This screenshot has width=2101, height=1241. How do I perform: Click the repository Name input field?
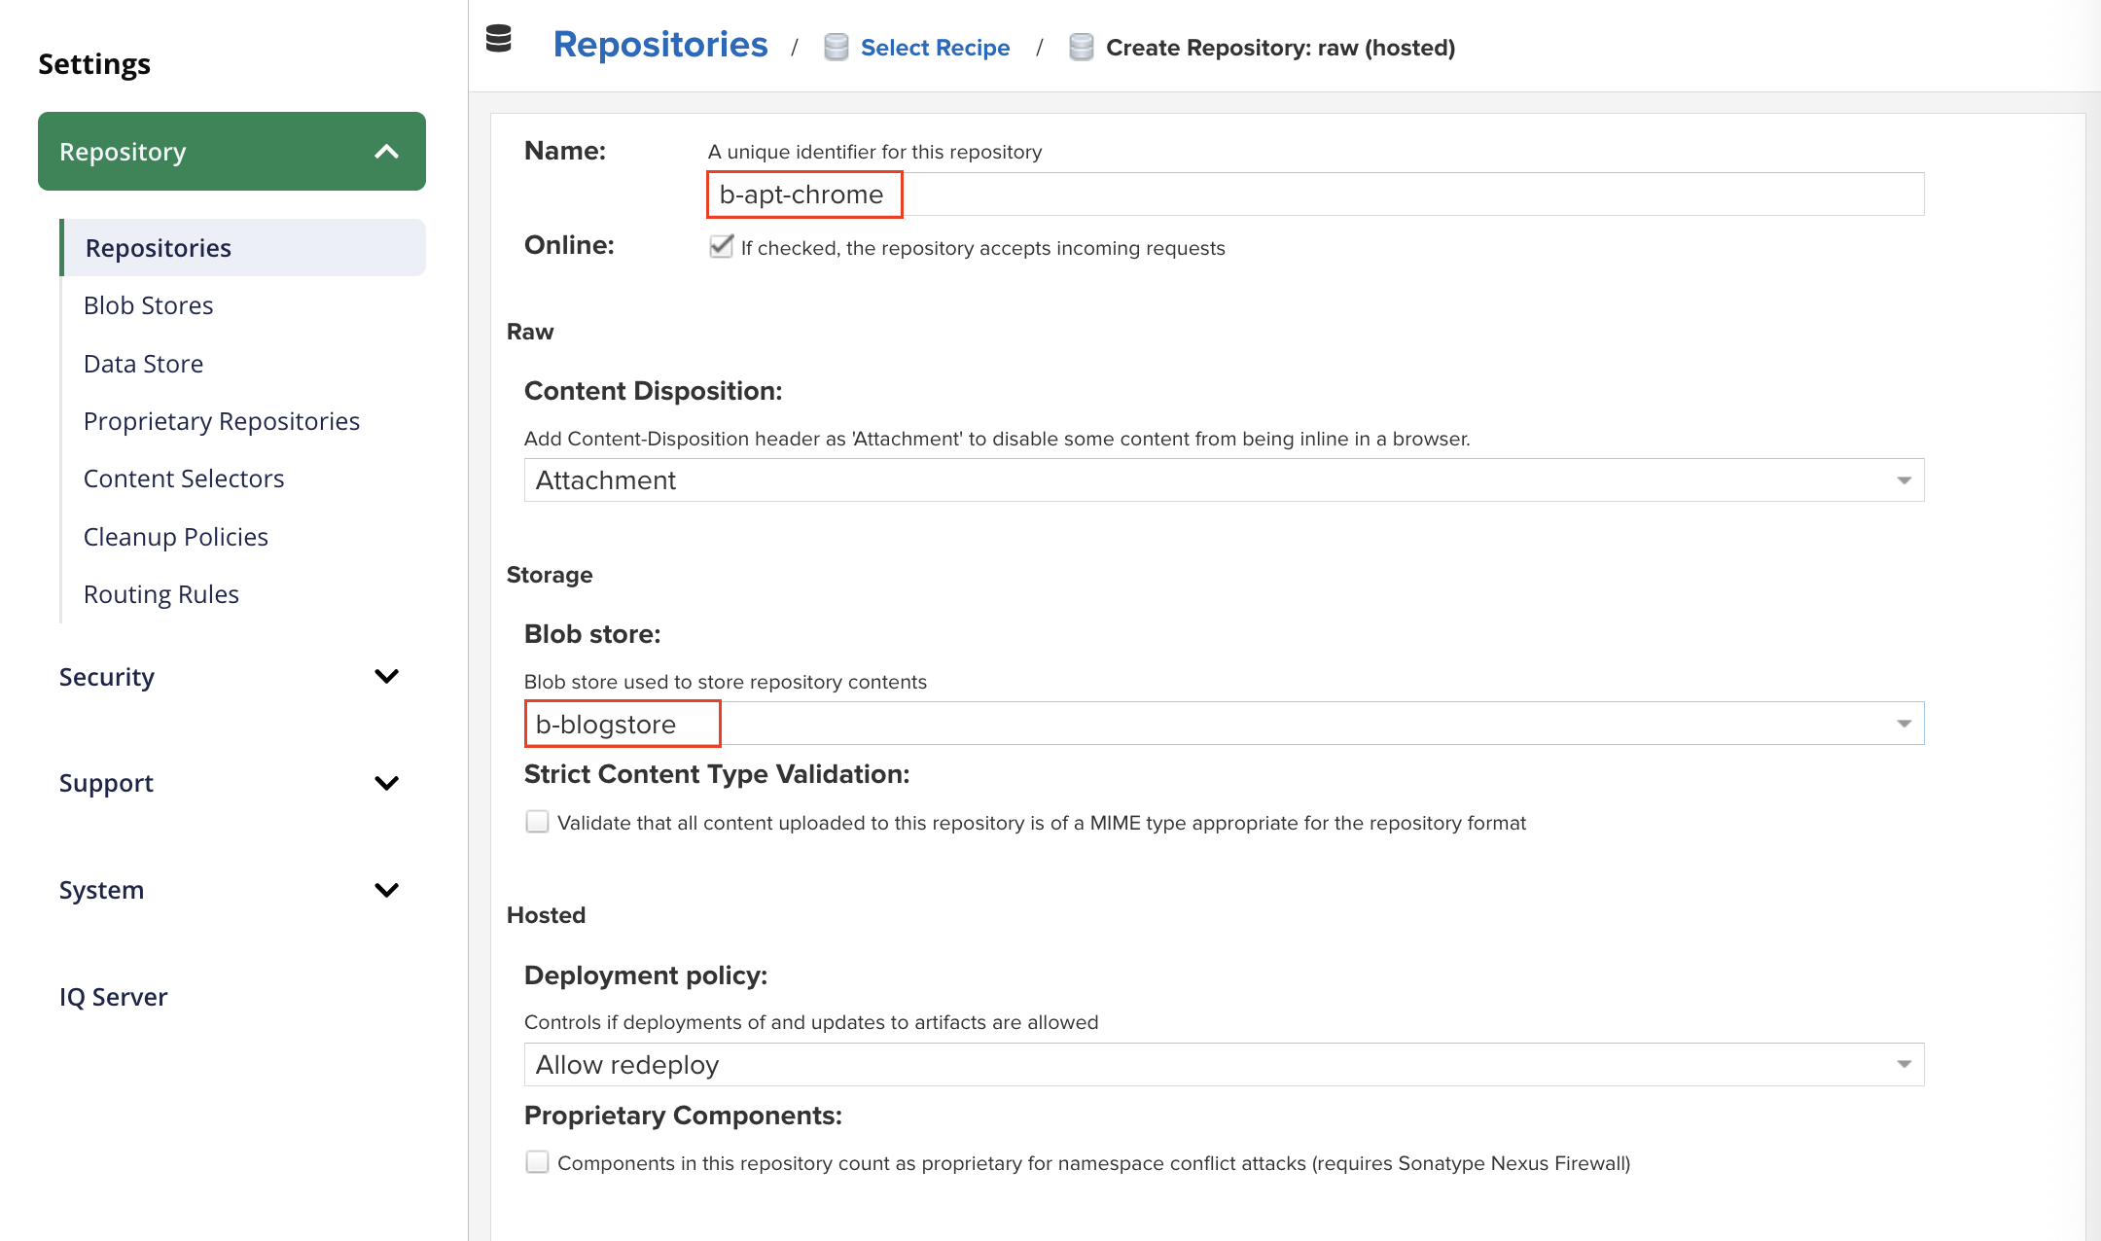point(1313,195)
